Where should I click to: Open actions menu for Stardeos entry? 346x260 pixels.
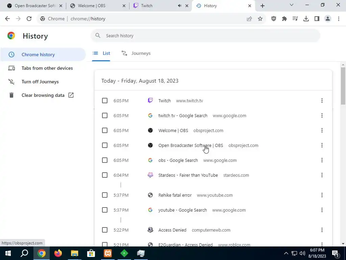click(x=322, y=175)
